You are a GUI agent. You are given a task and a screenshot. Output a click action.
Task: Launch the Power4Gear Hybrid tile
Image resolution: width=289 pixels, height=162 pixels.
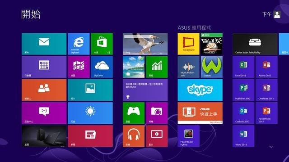tap(188, 136)
